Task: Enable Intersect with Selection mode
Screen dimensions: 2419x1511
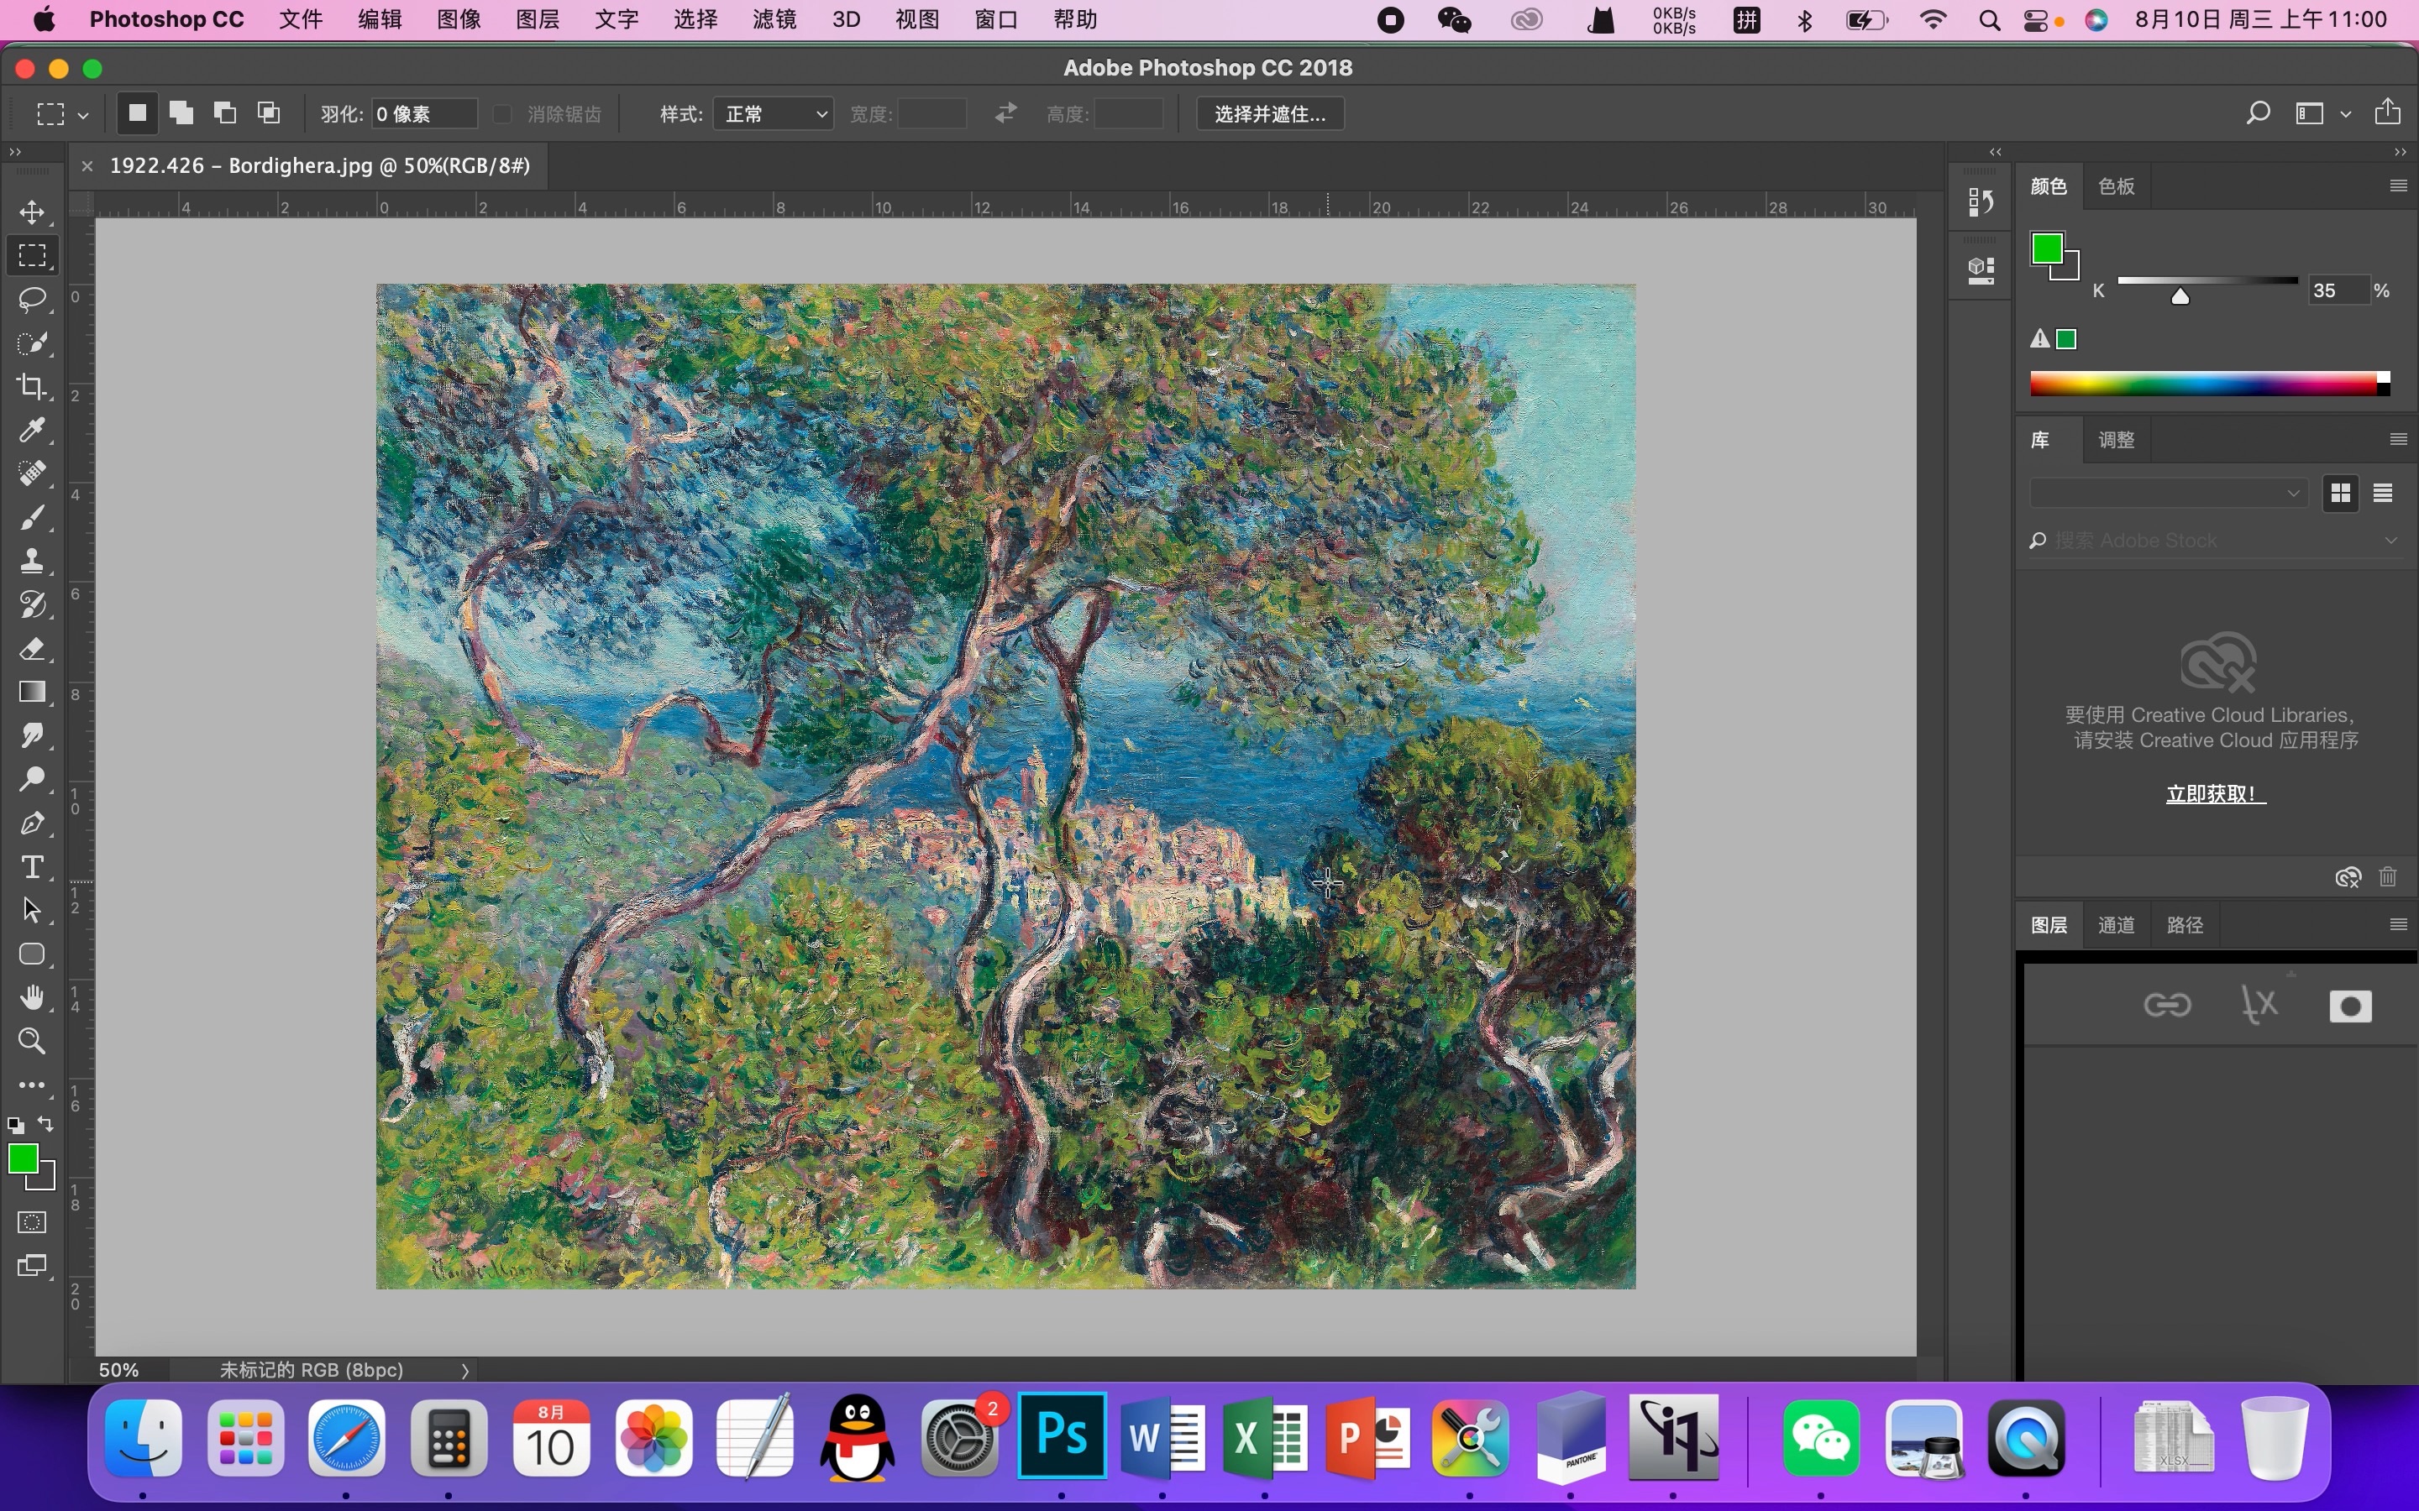Action: click(x=269, y=113)
